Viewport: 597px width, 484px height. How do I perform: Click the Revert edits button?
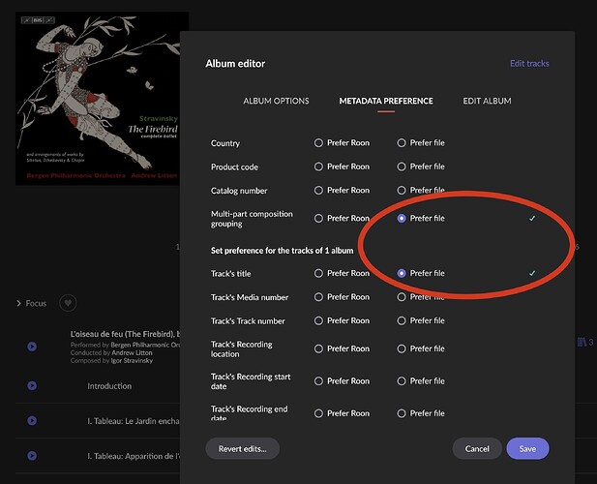(x=243, y=448)
